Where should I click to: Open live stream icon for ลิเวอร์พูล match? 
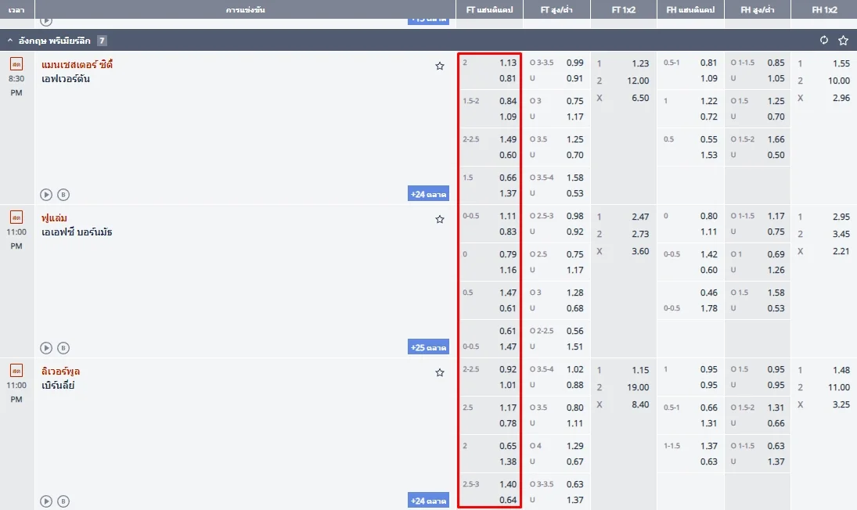coord(46,501)
